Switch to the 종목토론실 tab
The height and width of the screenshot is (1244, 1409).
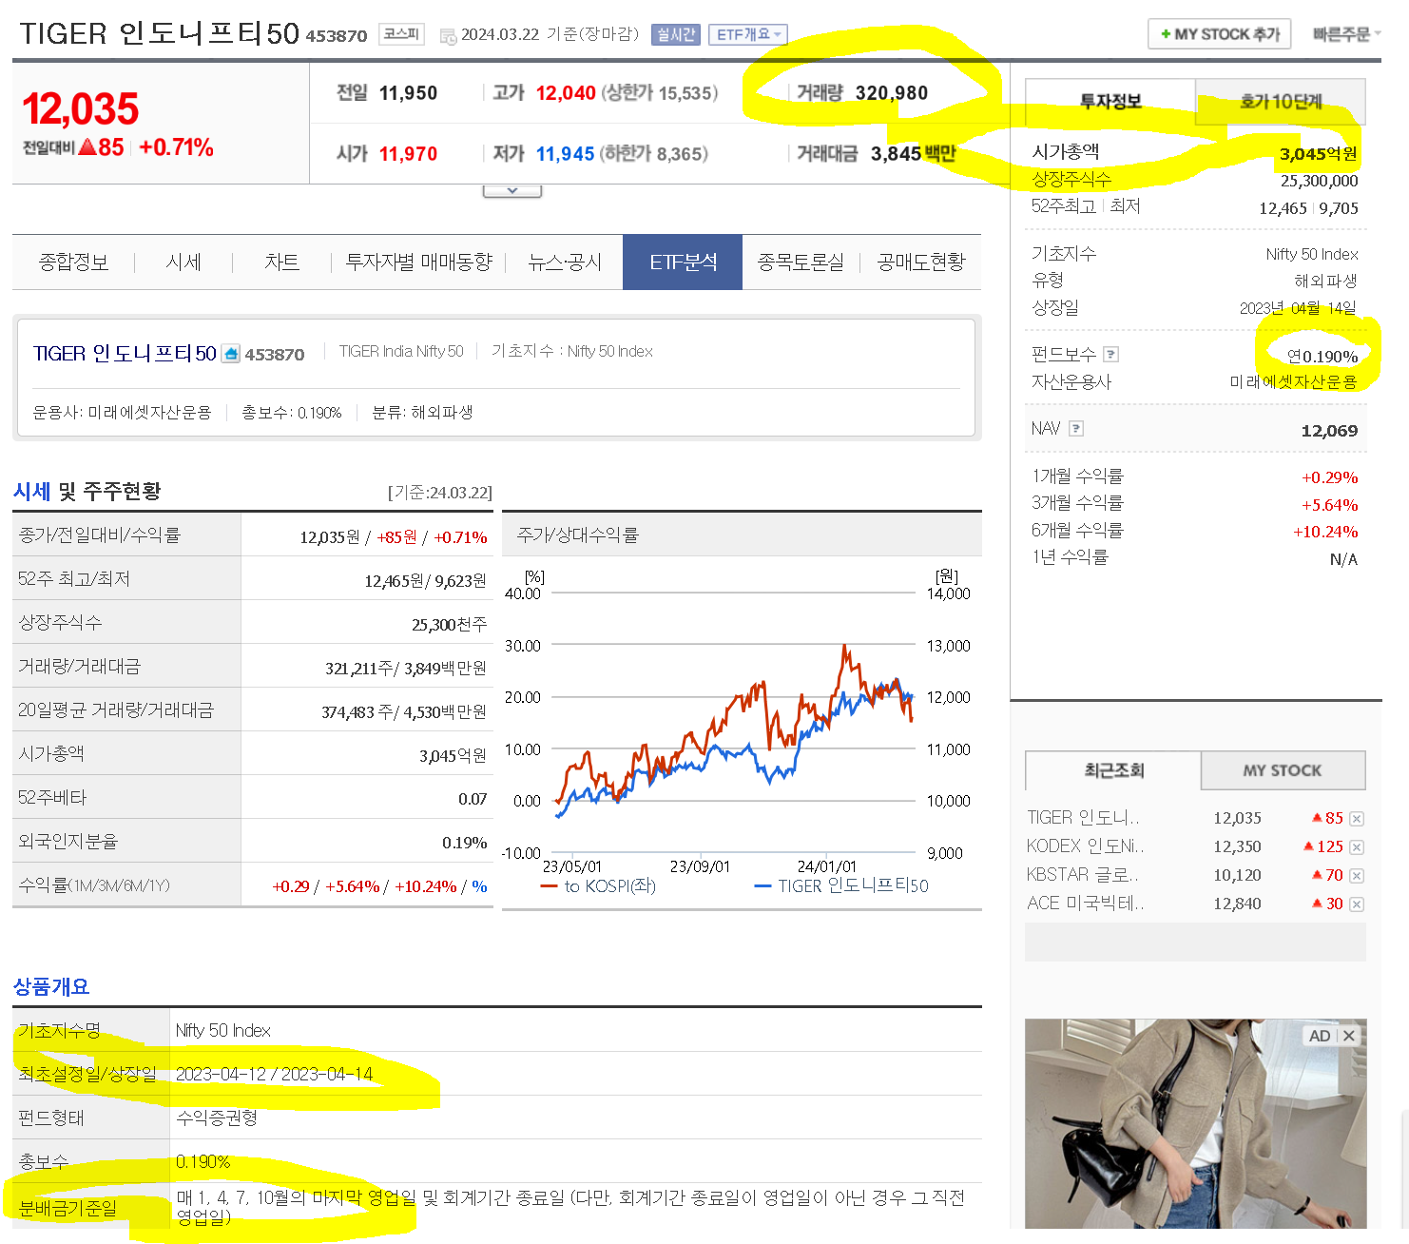click(x=801, y=262)
